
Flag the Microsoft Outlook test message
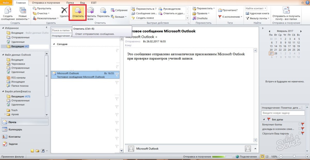[x=117, y=75]
